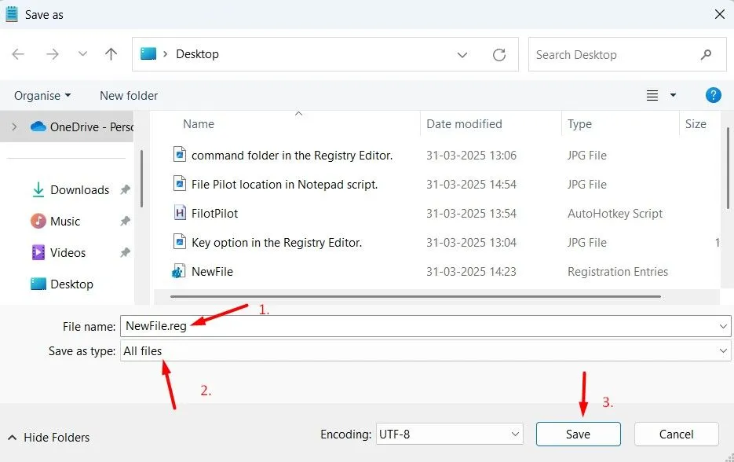Click the back navigation arrow
Image resolution: width=734 pixels, height=462 pixels.
tap(18, 54)
